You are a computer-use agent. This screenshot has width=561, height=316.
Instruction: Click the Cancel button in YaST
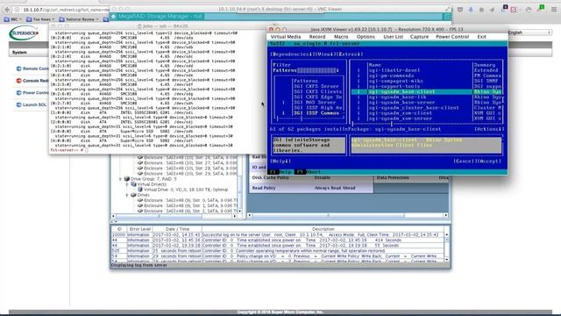coord(465,162)
